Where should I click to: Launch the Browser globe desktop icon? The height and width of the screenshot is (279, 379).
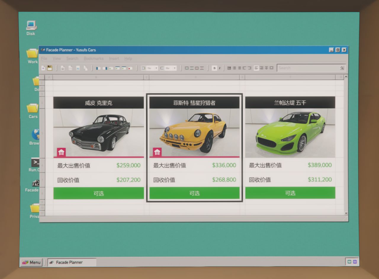(35, 137)
